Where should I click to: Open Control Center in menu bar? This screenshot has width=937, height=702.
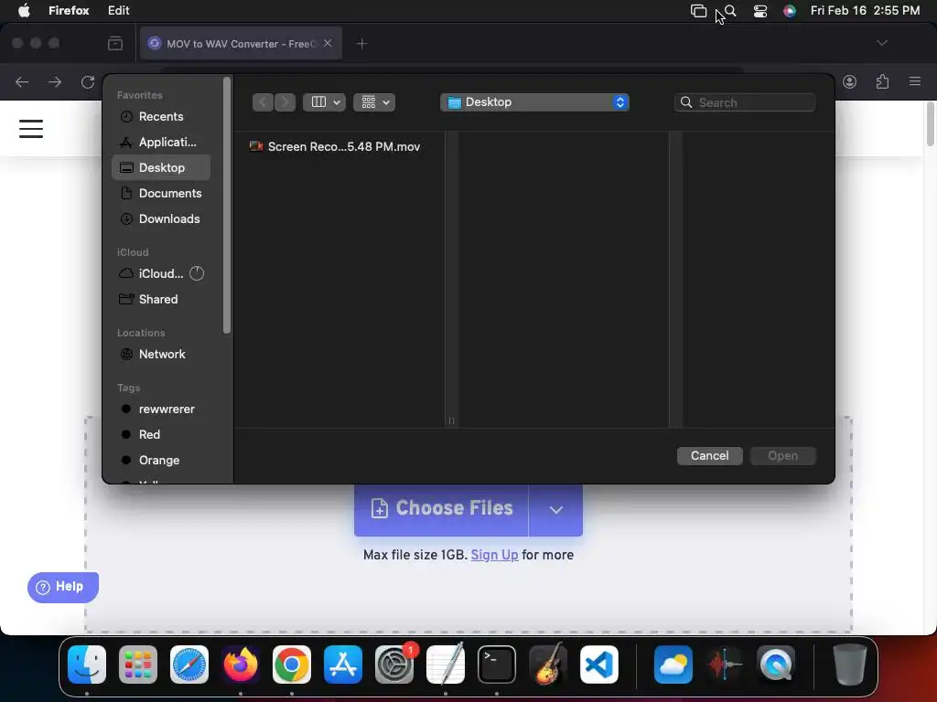[760, 11]
